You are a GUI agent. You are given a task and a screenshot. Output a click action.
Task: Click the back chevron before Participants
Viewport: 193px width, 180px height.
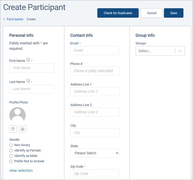coord(4,19)
